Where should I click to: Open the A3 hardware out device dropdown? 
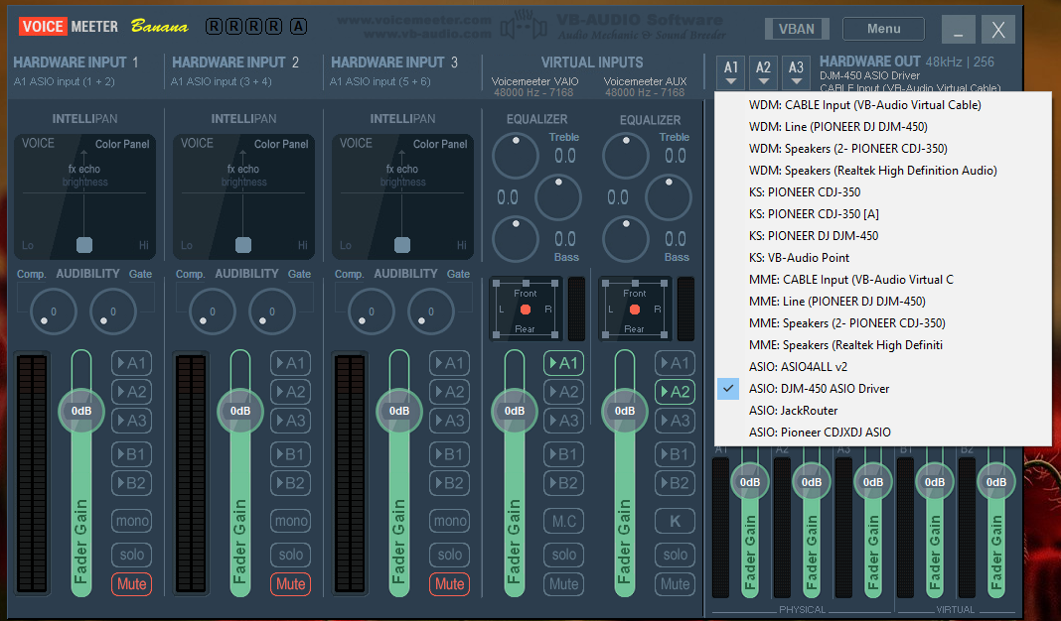(796, 71)
